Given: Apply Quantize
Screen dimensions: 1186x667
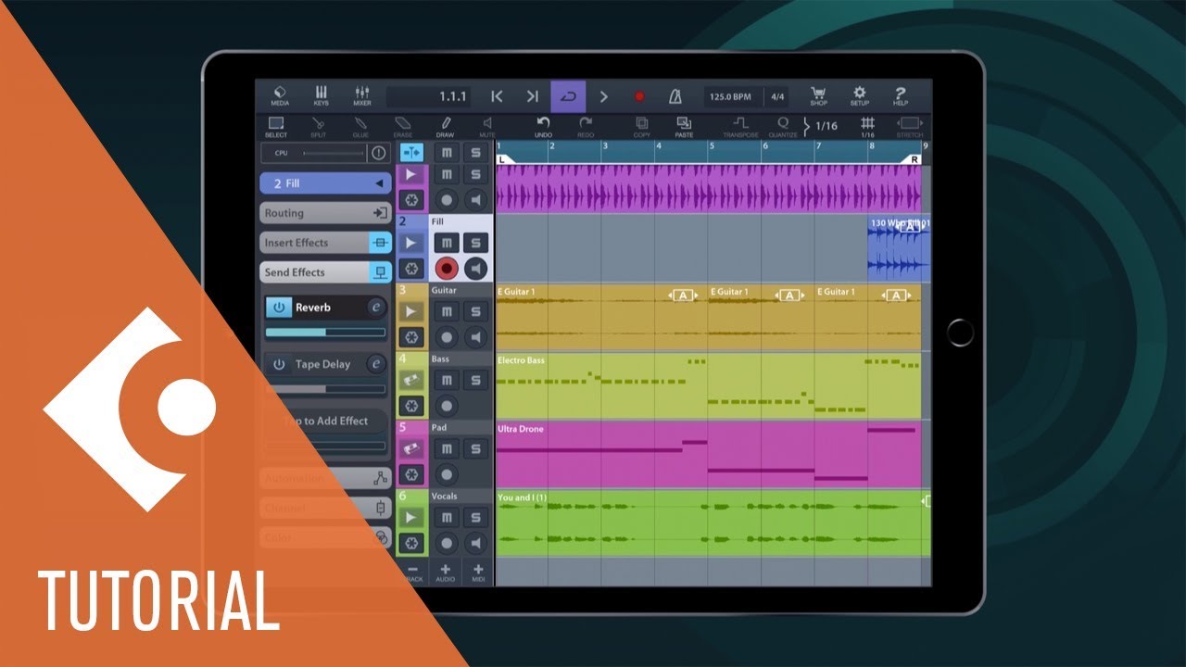Looking at the screenshot, I should tap(783, 127).
